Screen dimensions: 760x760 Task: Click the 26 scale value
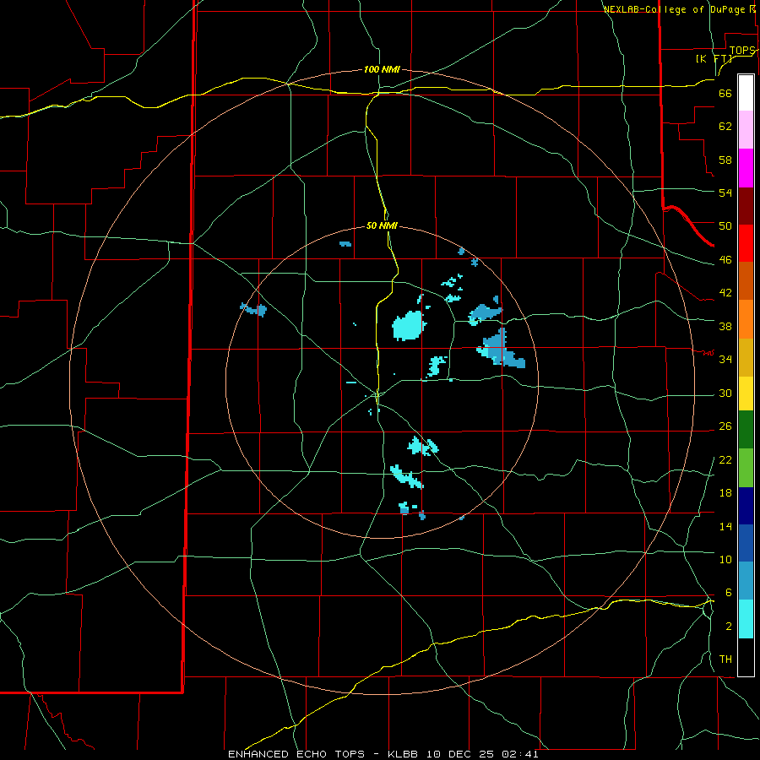pos(725,426)
